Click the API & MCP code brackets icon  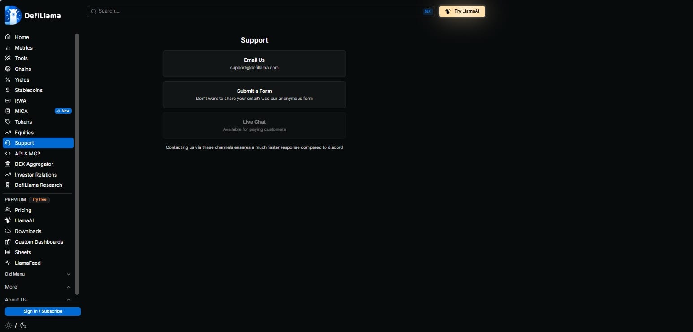8,154
